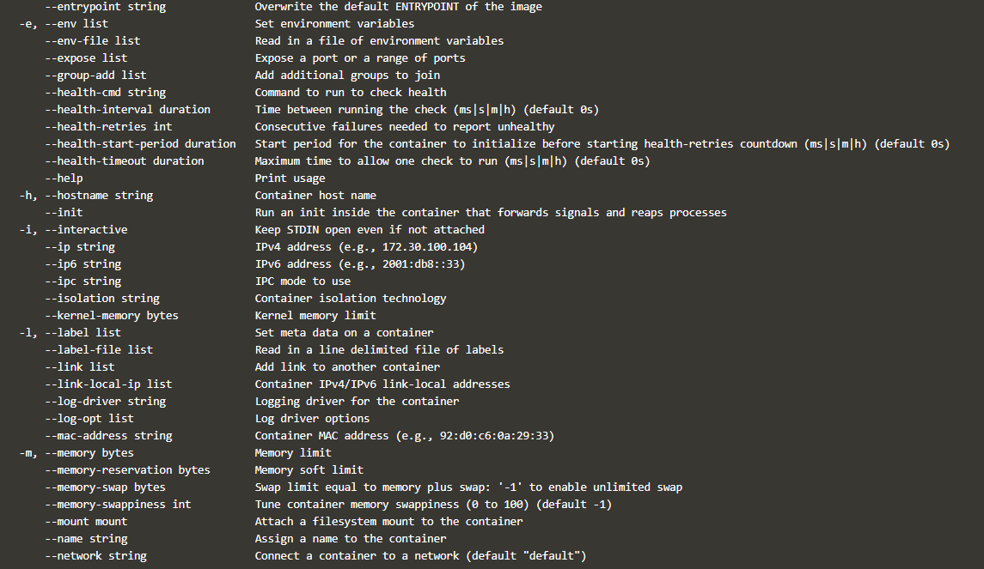984x569 pixels.
Task: Click "Assign a name to the container" text
Action: [351, 539]
